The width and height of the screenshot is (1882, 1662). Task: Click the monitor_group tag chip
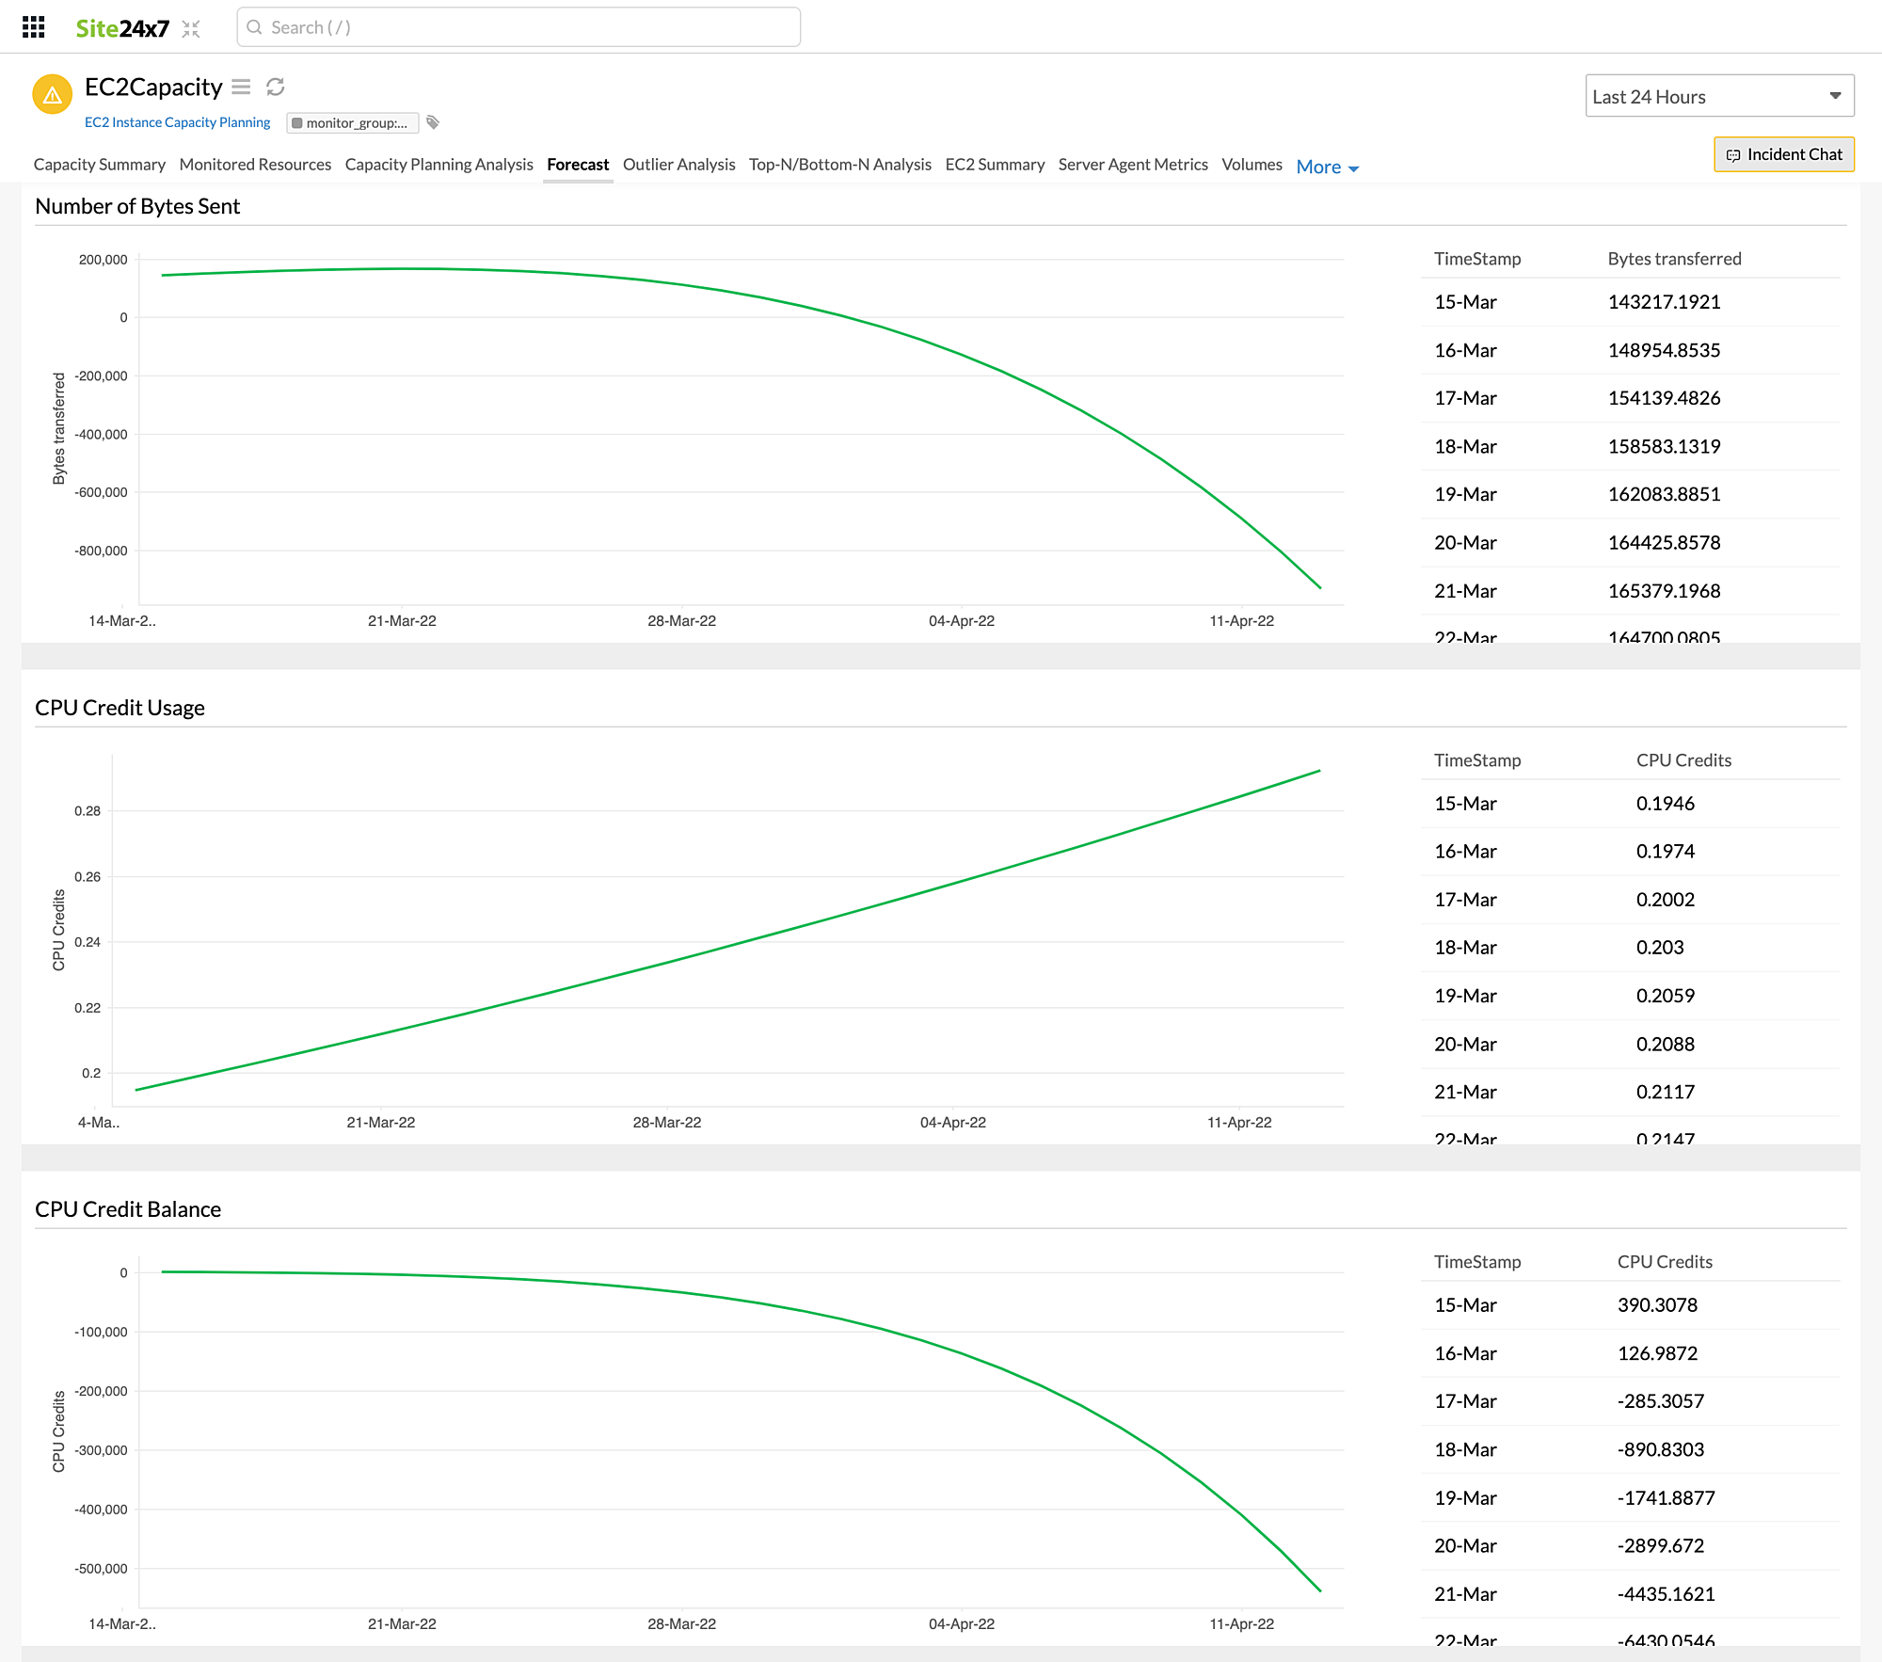tap(353, 122)
